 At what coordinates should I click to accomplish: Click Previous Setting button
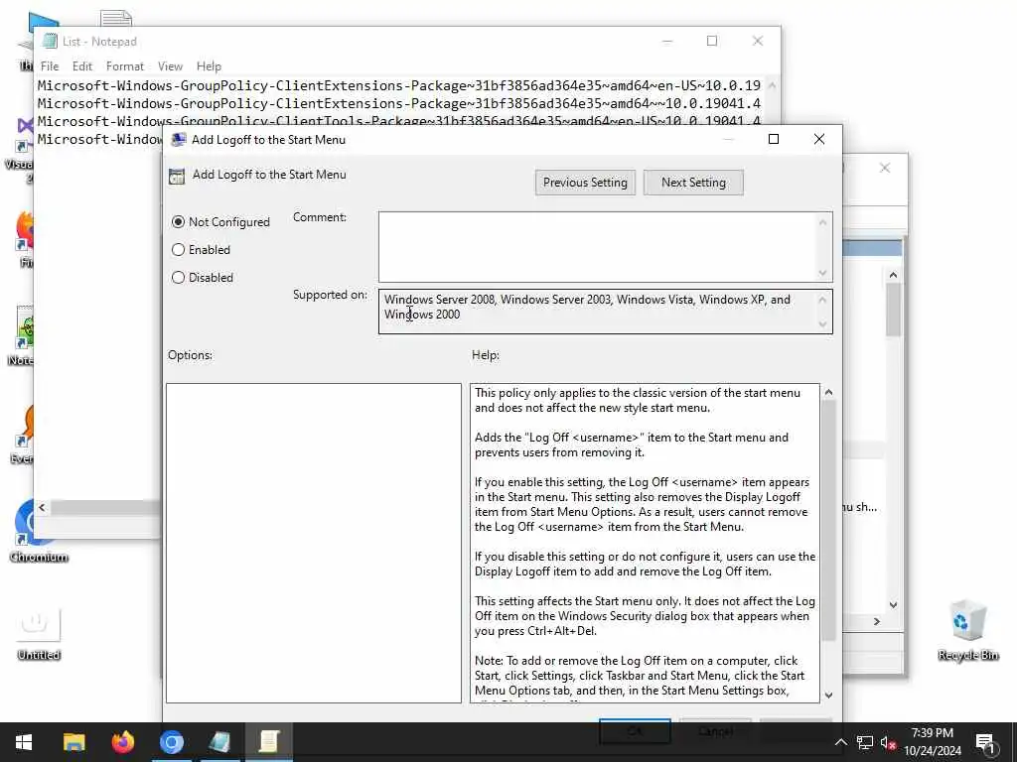pos(585,183)
